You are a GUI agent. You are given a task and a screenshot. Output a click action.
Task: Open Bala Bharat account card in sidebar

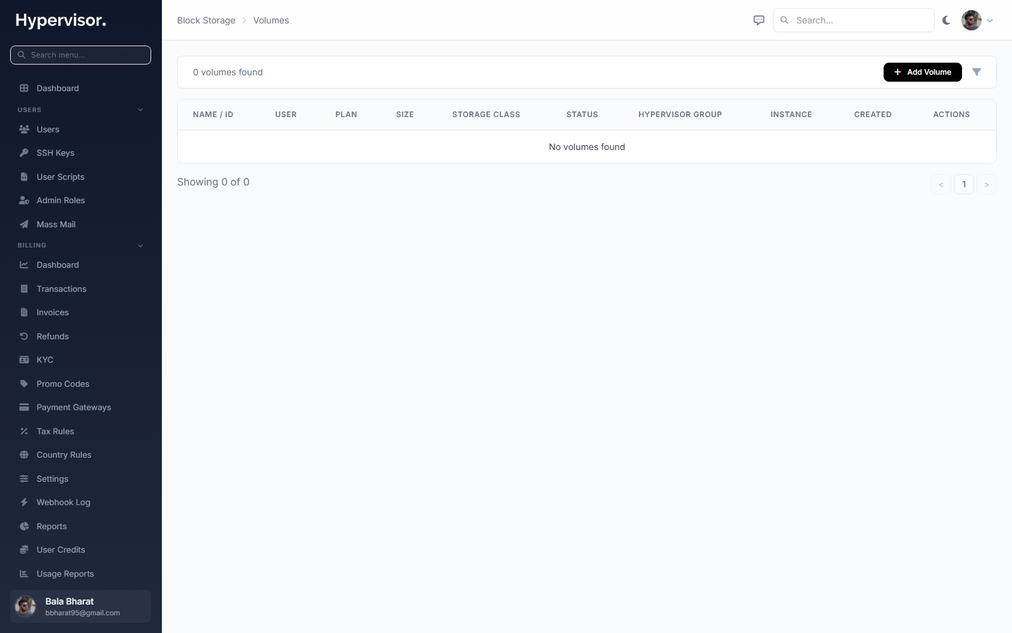coord(80,606)
